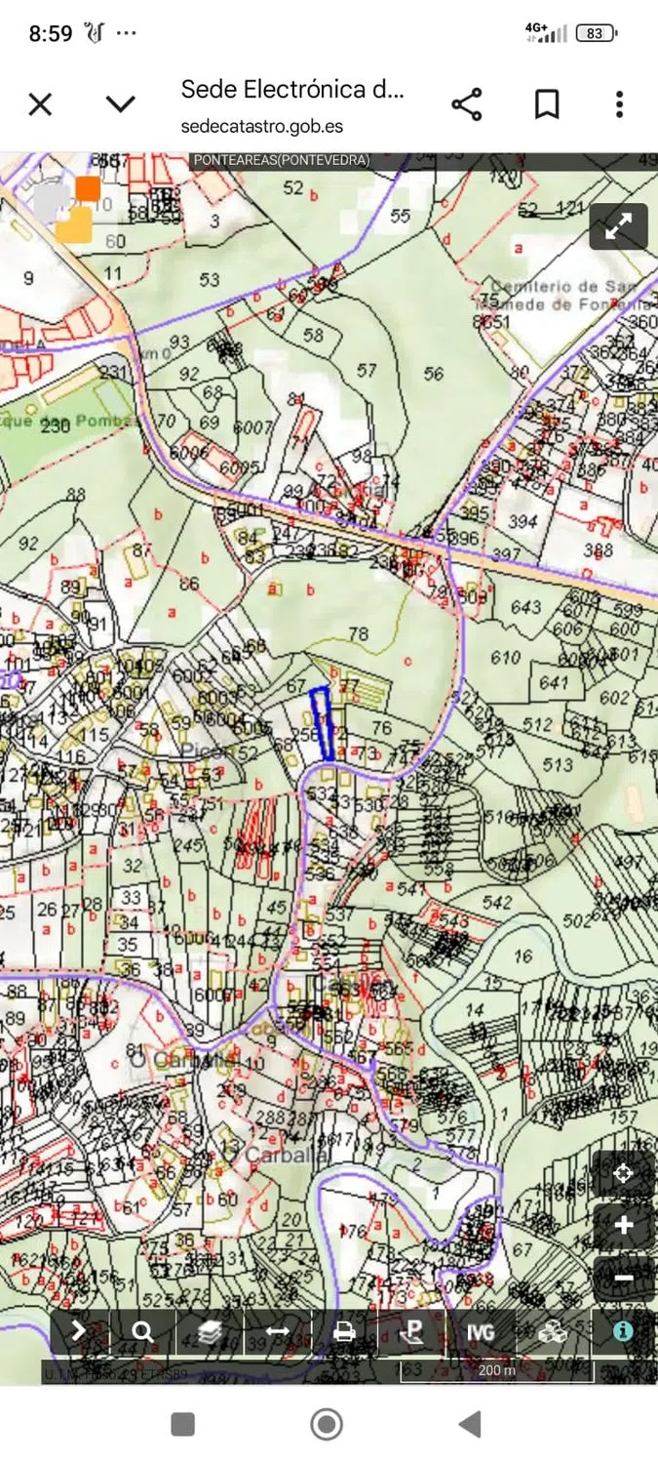Open the 3D buildings view tool
Viewport: 658px width, 1464px height.
point(552,1332)
